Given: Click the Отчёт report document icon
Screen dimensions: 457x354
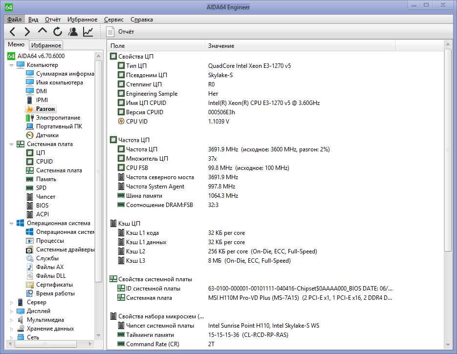Looking at the screenshot, I should (110, 32).
